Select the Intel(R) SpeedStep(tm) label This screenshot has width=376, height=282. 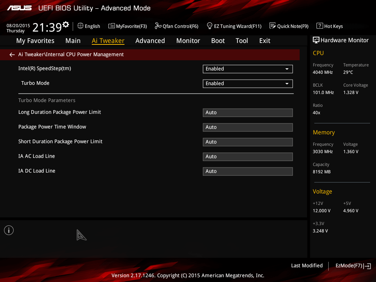tap(44, 69)
